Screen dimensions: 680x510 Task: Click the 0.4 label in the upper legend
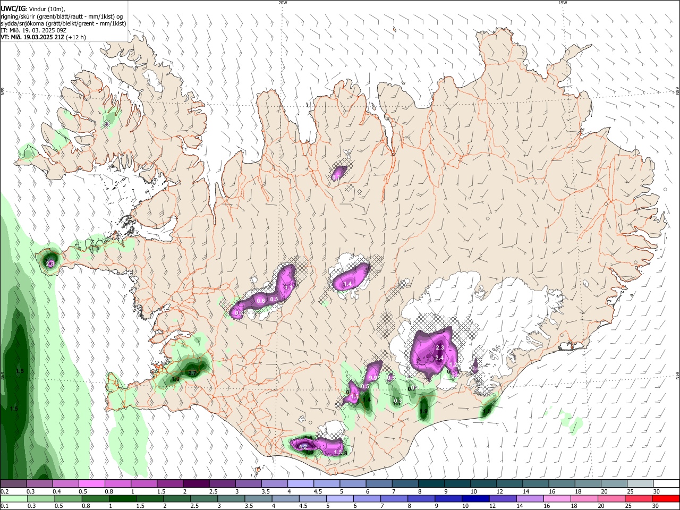tap(56, 491)
